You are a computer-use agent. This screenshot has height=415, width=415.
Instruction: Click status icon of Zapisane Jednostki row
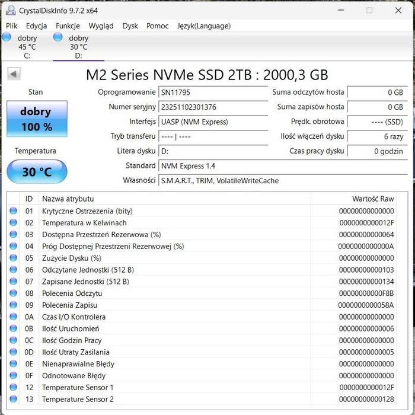click(x=13, y=282)
